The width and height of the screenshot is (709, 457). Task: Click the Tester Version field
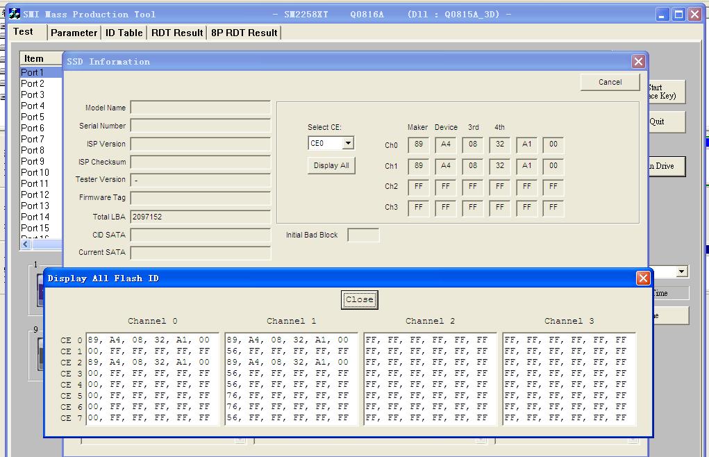point(200,180)
